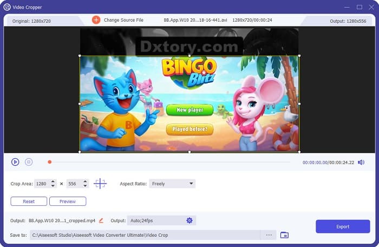Open the Aspect Ratio dropdown set to Freely
The width and height of the screenshot is (379, 247).
click(172, 184)
